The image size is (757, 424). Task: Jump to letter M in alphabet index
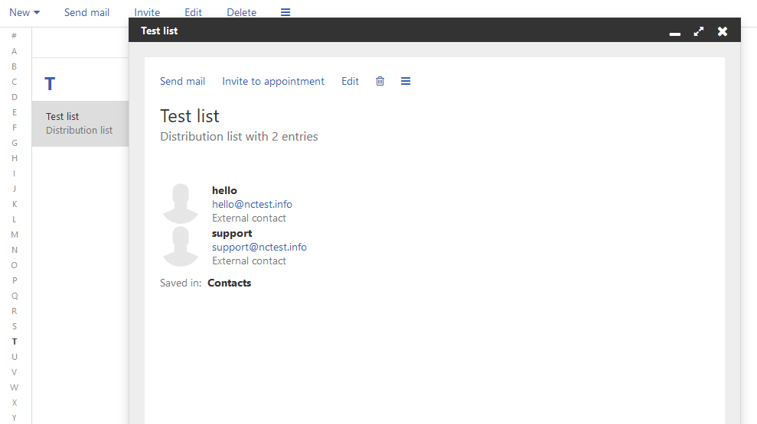15,235
